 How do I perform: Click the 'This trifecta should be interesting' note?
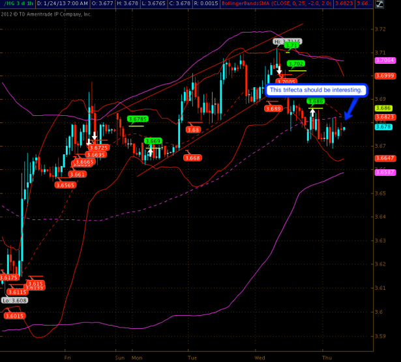(317, 90)
